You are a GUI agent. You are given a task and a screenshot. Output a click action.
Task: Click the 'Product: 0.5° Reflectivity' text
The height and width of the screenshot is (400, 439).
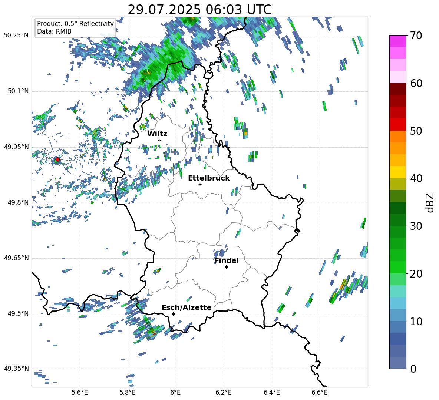point(75,23)
